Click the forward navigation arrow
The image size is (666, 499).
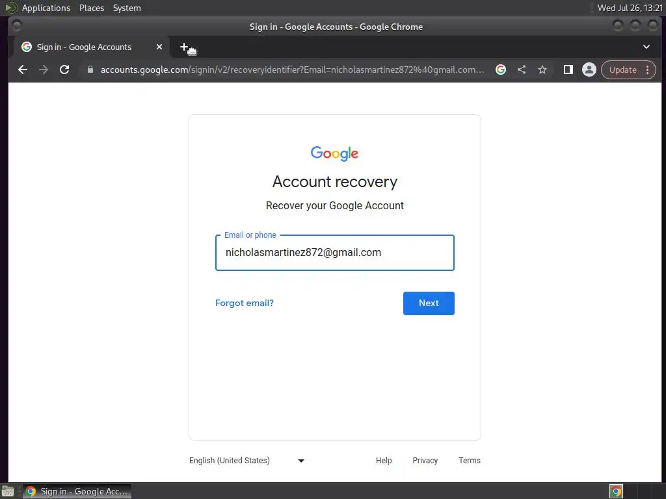(x=44, y=70)
